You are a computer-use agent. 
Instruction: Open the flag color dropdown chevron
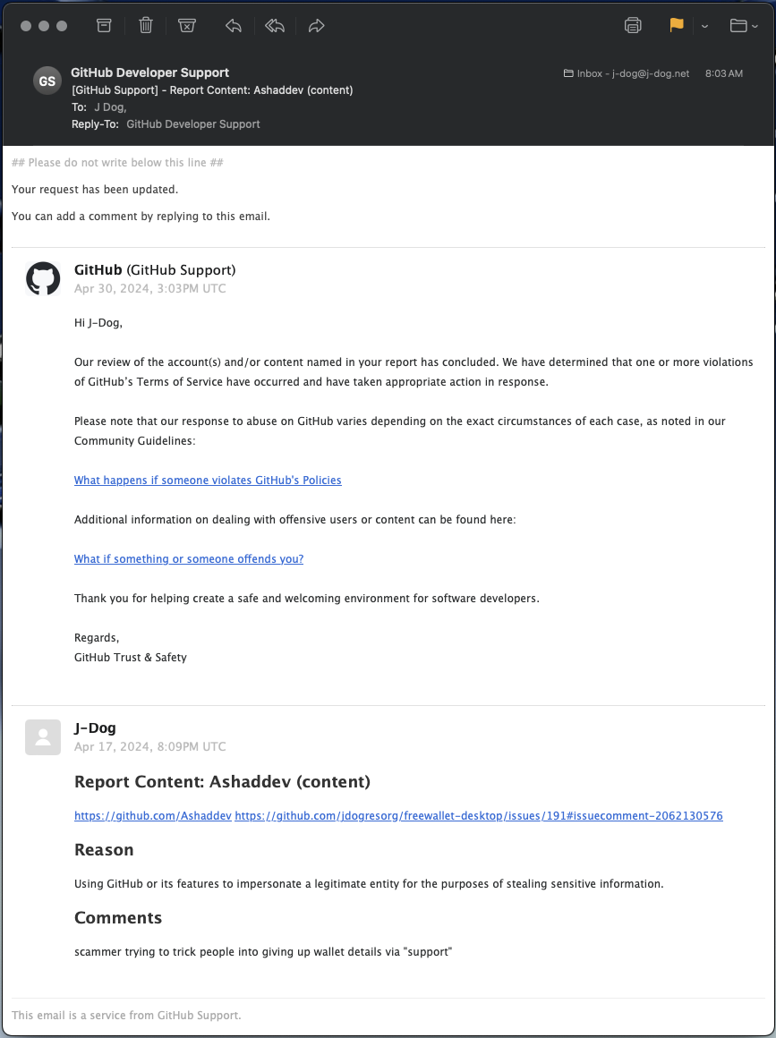tap(704, 27)
